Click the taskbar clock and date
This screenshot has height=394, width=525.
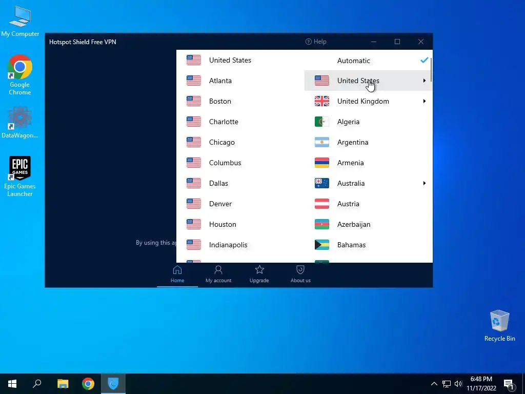[x=481, y=384]
